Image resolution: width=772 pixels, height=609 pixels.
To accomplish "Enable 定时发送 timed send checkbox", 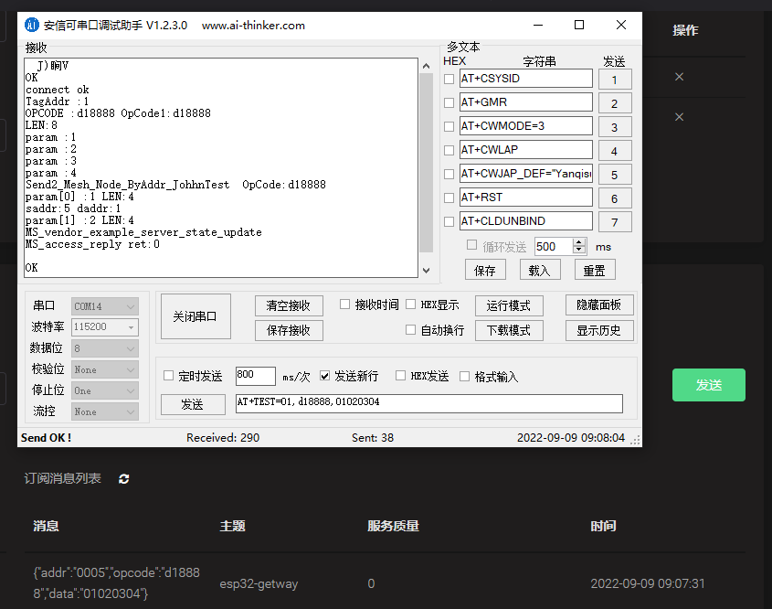I will (168, 376).
